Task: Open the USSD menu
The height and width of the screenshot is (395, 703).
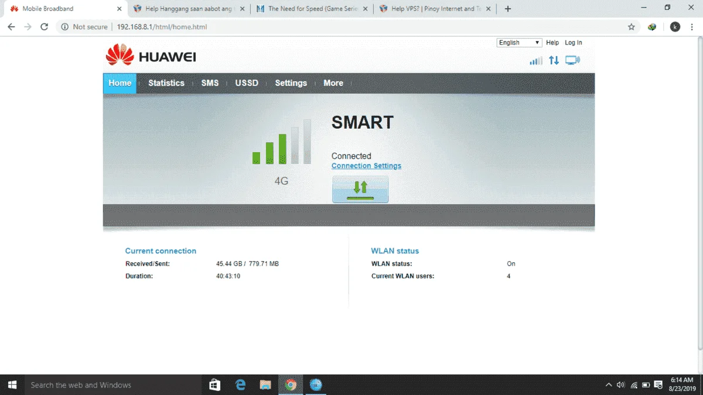Action: [247, 83]
